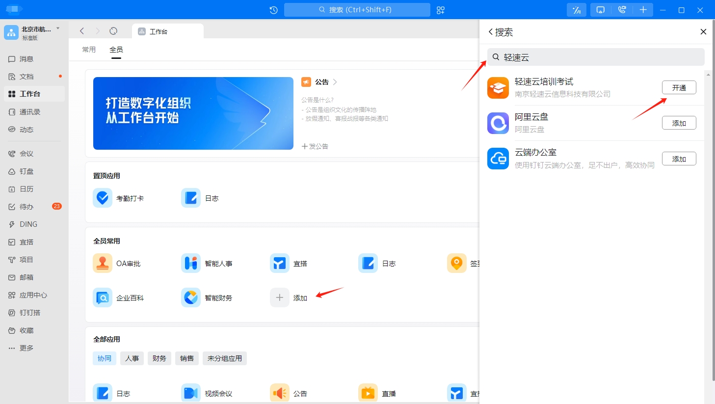Click the blue 打造数字化组织 banner
This screenshot has height=404, width=715.
click(x=193, y=113)
